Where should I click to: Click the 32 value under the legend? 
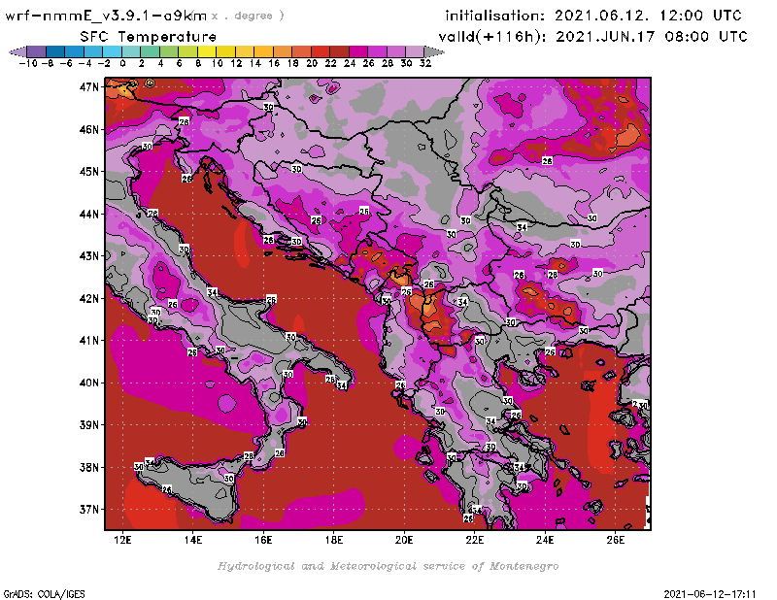pos(425,63)
